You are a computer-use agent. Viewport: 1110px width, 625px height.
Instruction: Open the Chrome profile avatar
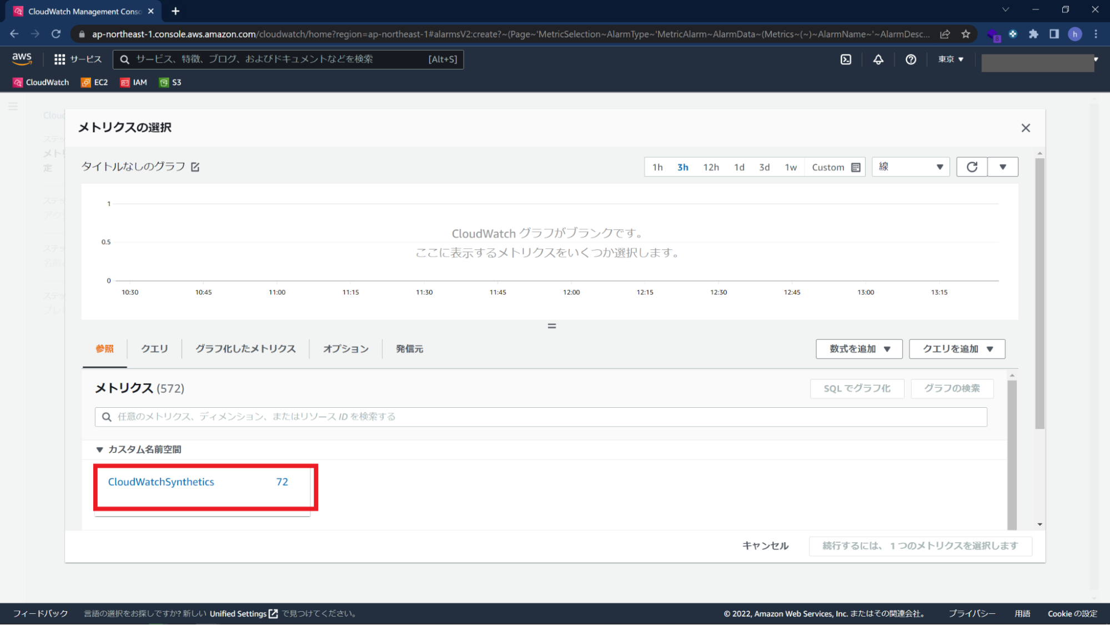tap(1075, 34)
